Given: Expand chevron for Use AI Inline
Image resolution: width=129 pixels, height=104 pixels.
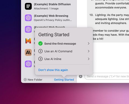Looking at the screenshot, I should click(x=89, y=59).
